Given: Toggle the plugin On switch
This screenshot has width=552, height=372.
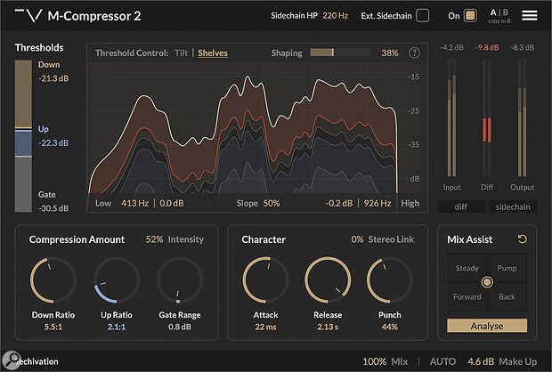Looking at the screenshot, I should [x=470, y=15].
